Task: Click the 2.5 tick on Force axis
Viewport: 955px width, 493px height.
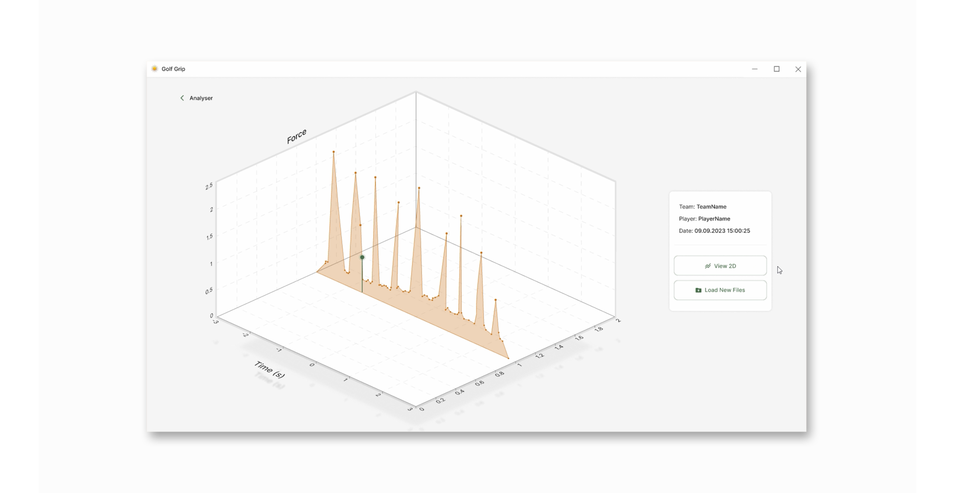Action: pos(209,186)
